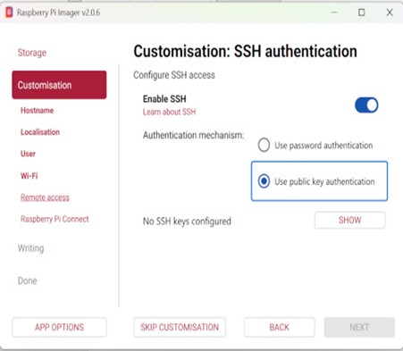Minimize the Imager window
Viewport: 403px width, 351px height.
pos(334,13)
